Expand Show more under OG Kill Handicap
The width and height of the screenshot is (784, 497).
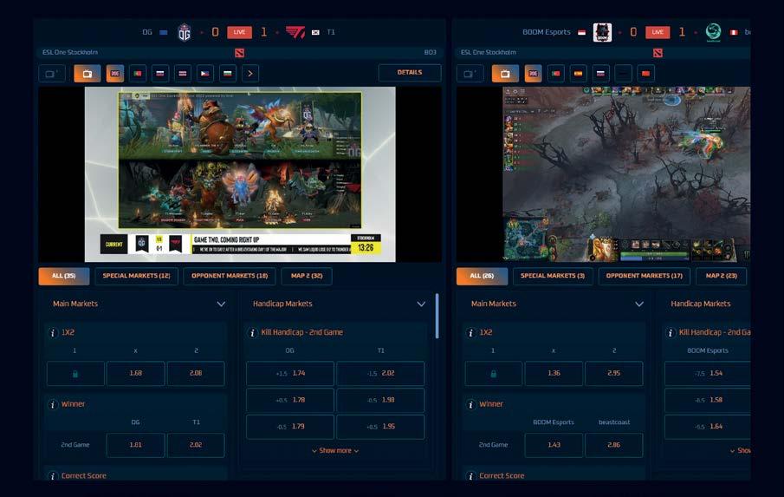tap(335, 451)
